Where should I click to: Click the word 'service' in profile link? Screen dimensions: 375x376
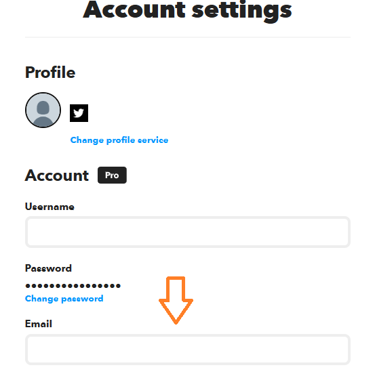153,140
